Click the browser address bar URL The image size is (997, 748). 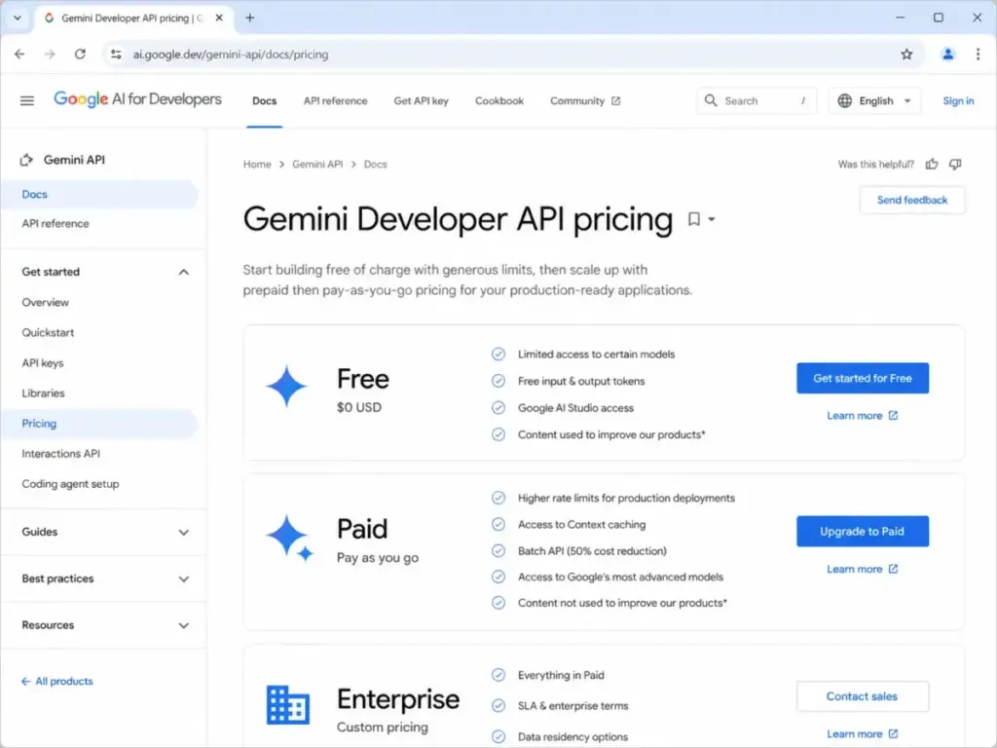[231, 55]
